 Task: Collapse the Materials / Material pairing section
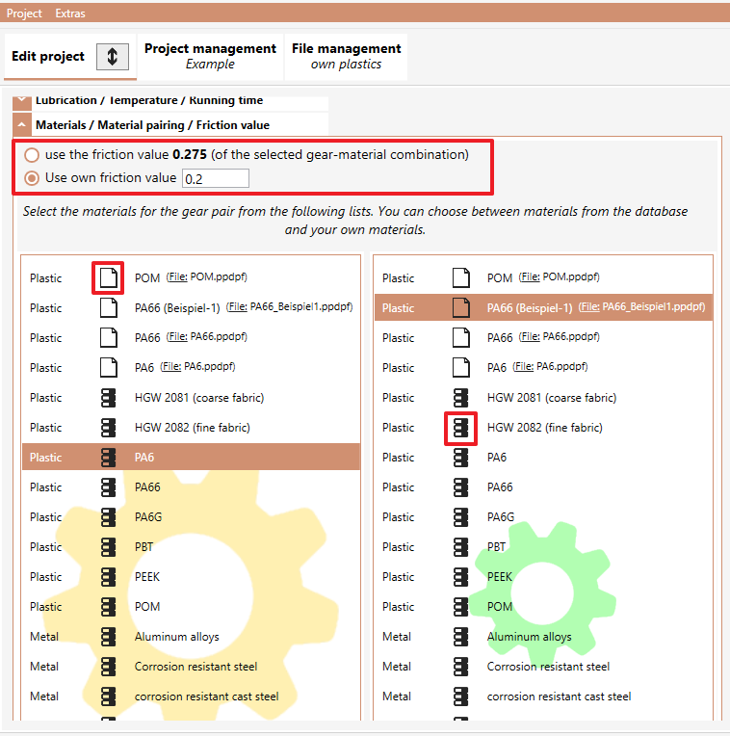pyautogui.click(x=21, y=125)
